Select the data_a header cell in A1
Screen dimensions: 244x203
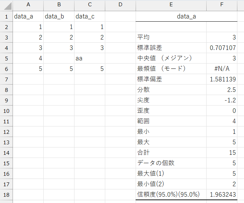[28, 16]
